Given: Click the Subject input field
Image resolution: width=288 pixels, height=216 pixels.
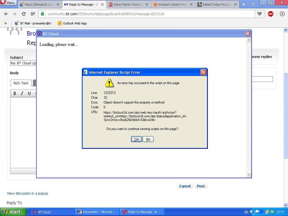Looking at the screenshot, I should (23, 63).
